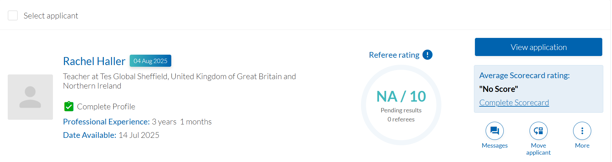The height and width of the screenshot is (162, 612).
Task: Open the Messages chat icon
Action: [x=494, y=130]
